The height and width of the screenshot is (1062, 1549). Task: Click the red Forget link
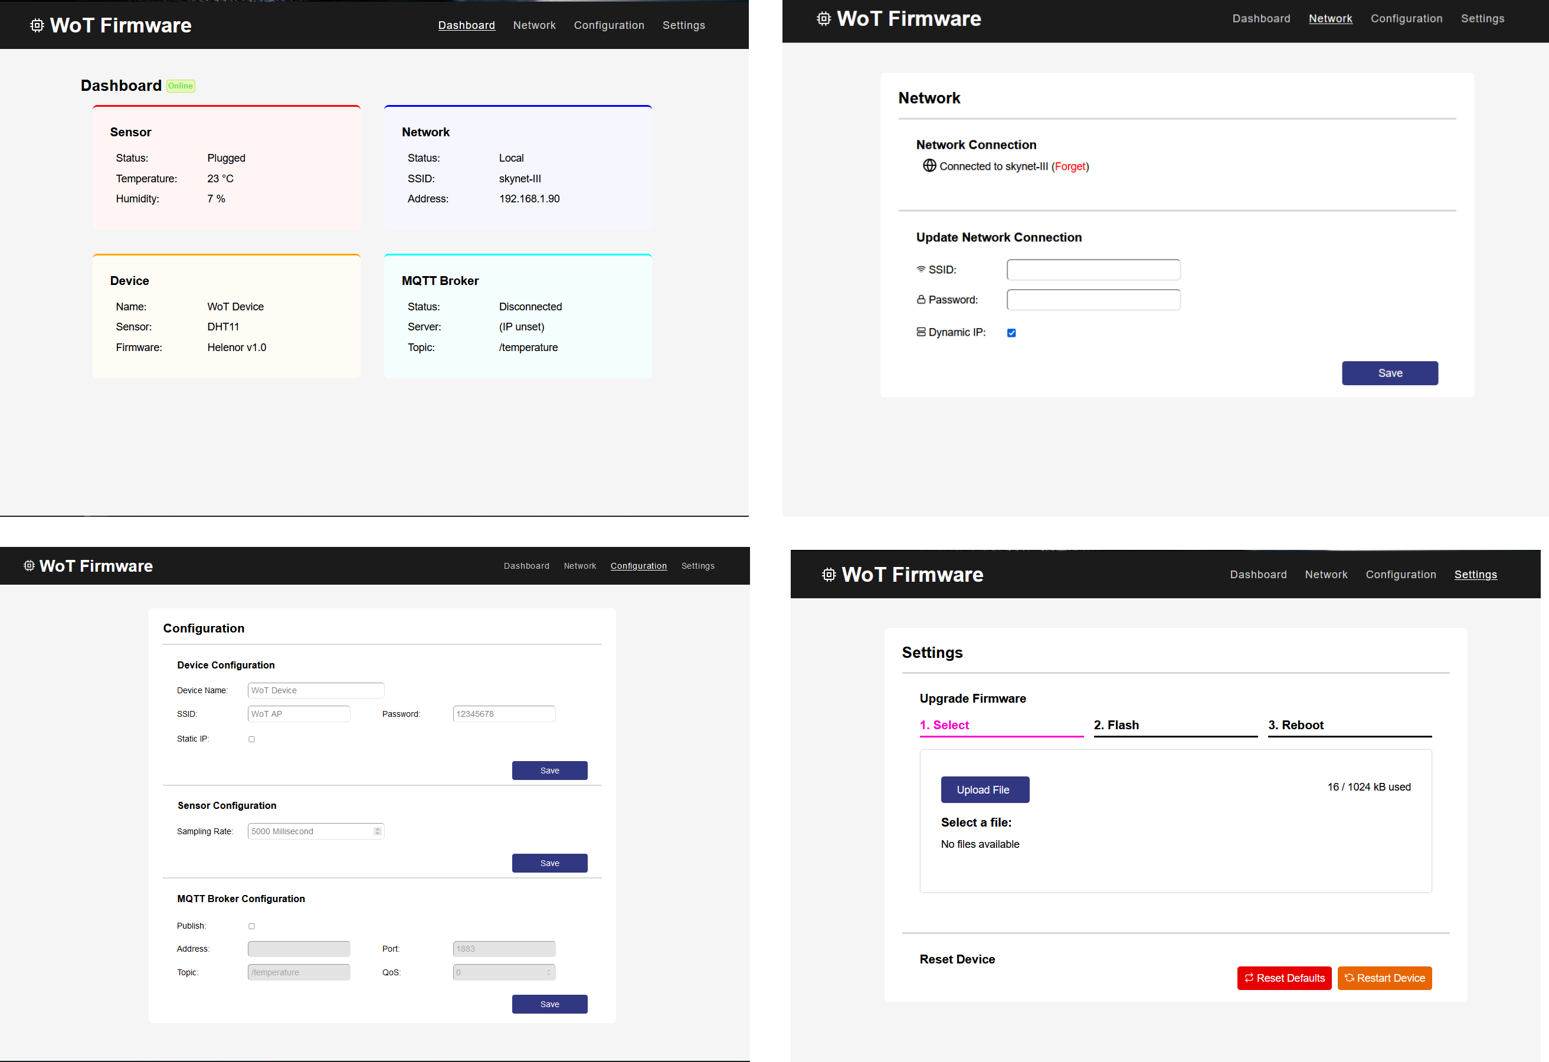1070,166
